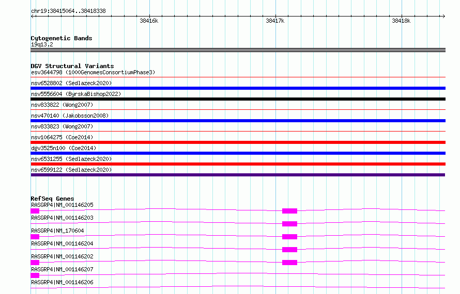The height and width of the screenshot is (294, 460).
Task: Click the nsv470140 (Jakobsson2008) variant label
Action: pyautogui.click(x=70, y=116)
